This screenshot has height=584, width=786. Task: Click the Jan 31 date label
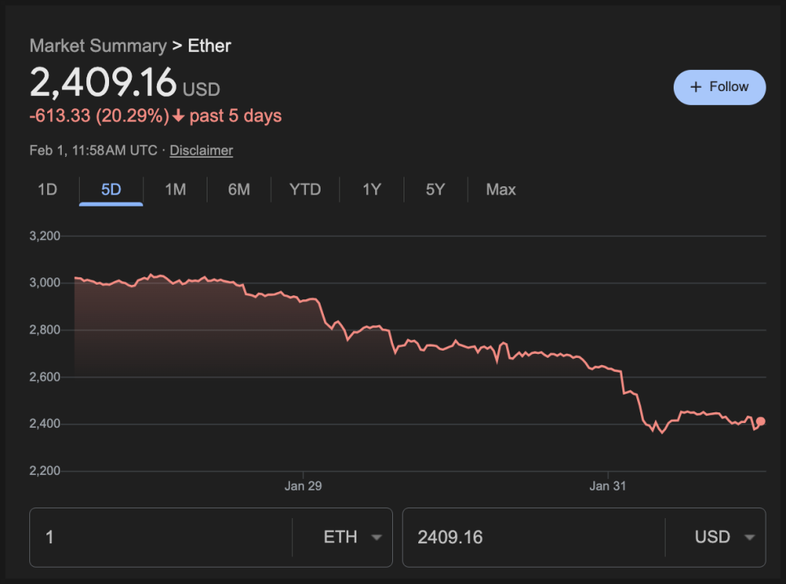608,486
